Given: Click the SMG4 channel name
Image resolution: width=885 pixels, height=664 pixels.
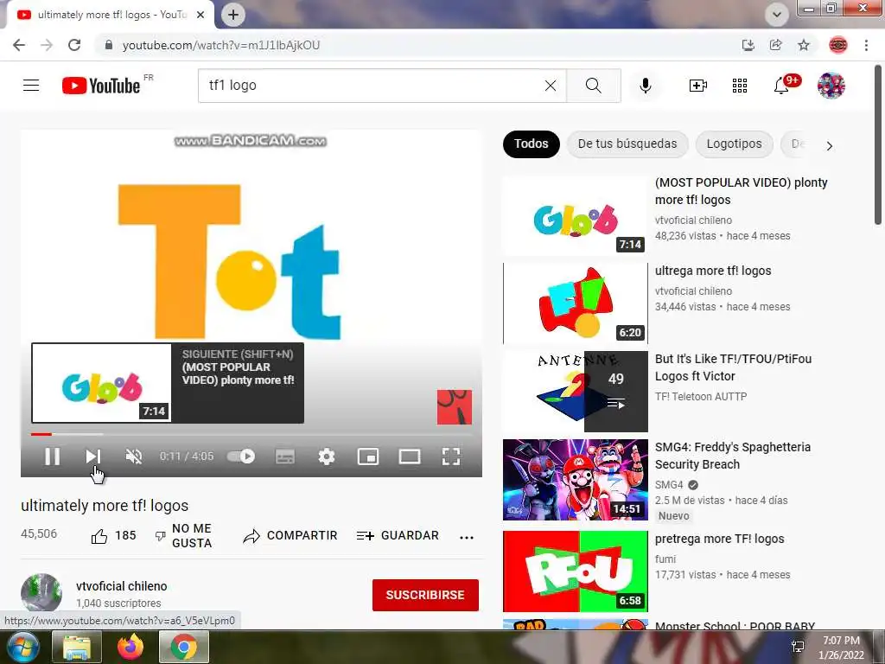Looking at the screenshot, I should [669, 484].
